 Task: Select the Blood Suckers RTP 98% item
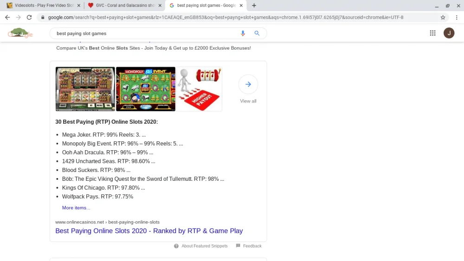96,170
